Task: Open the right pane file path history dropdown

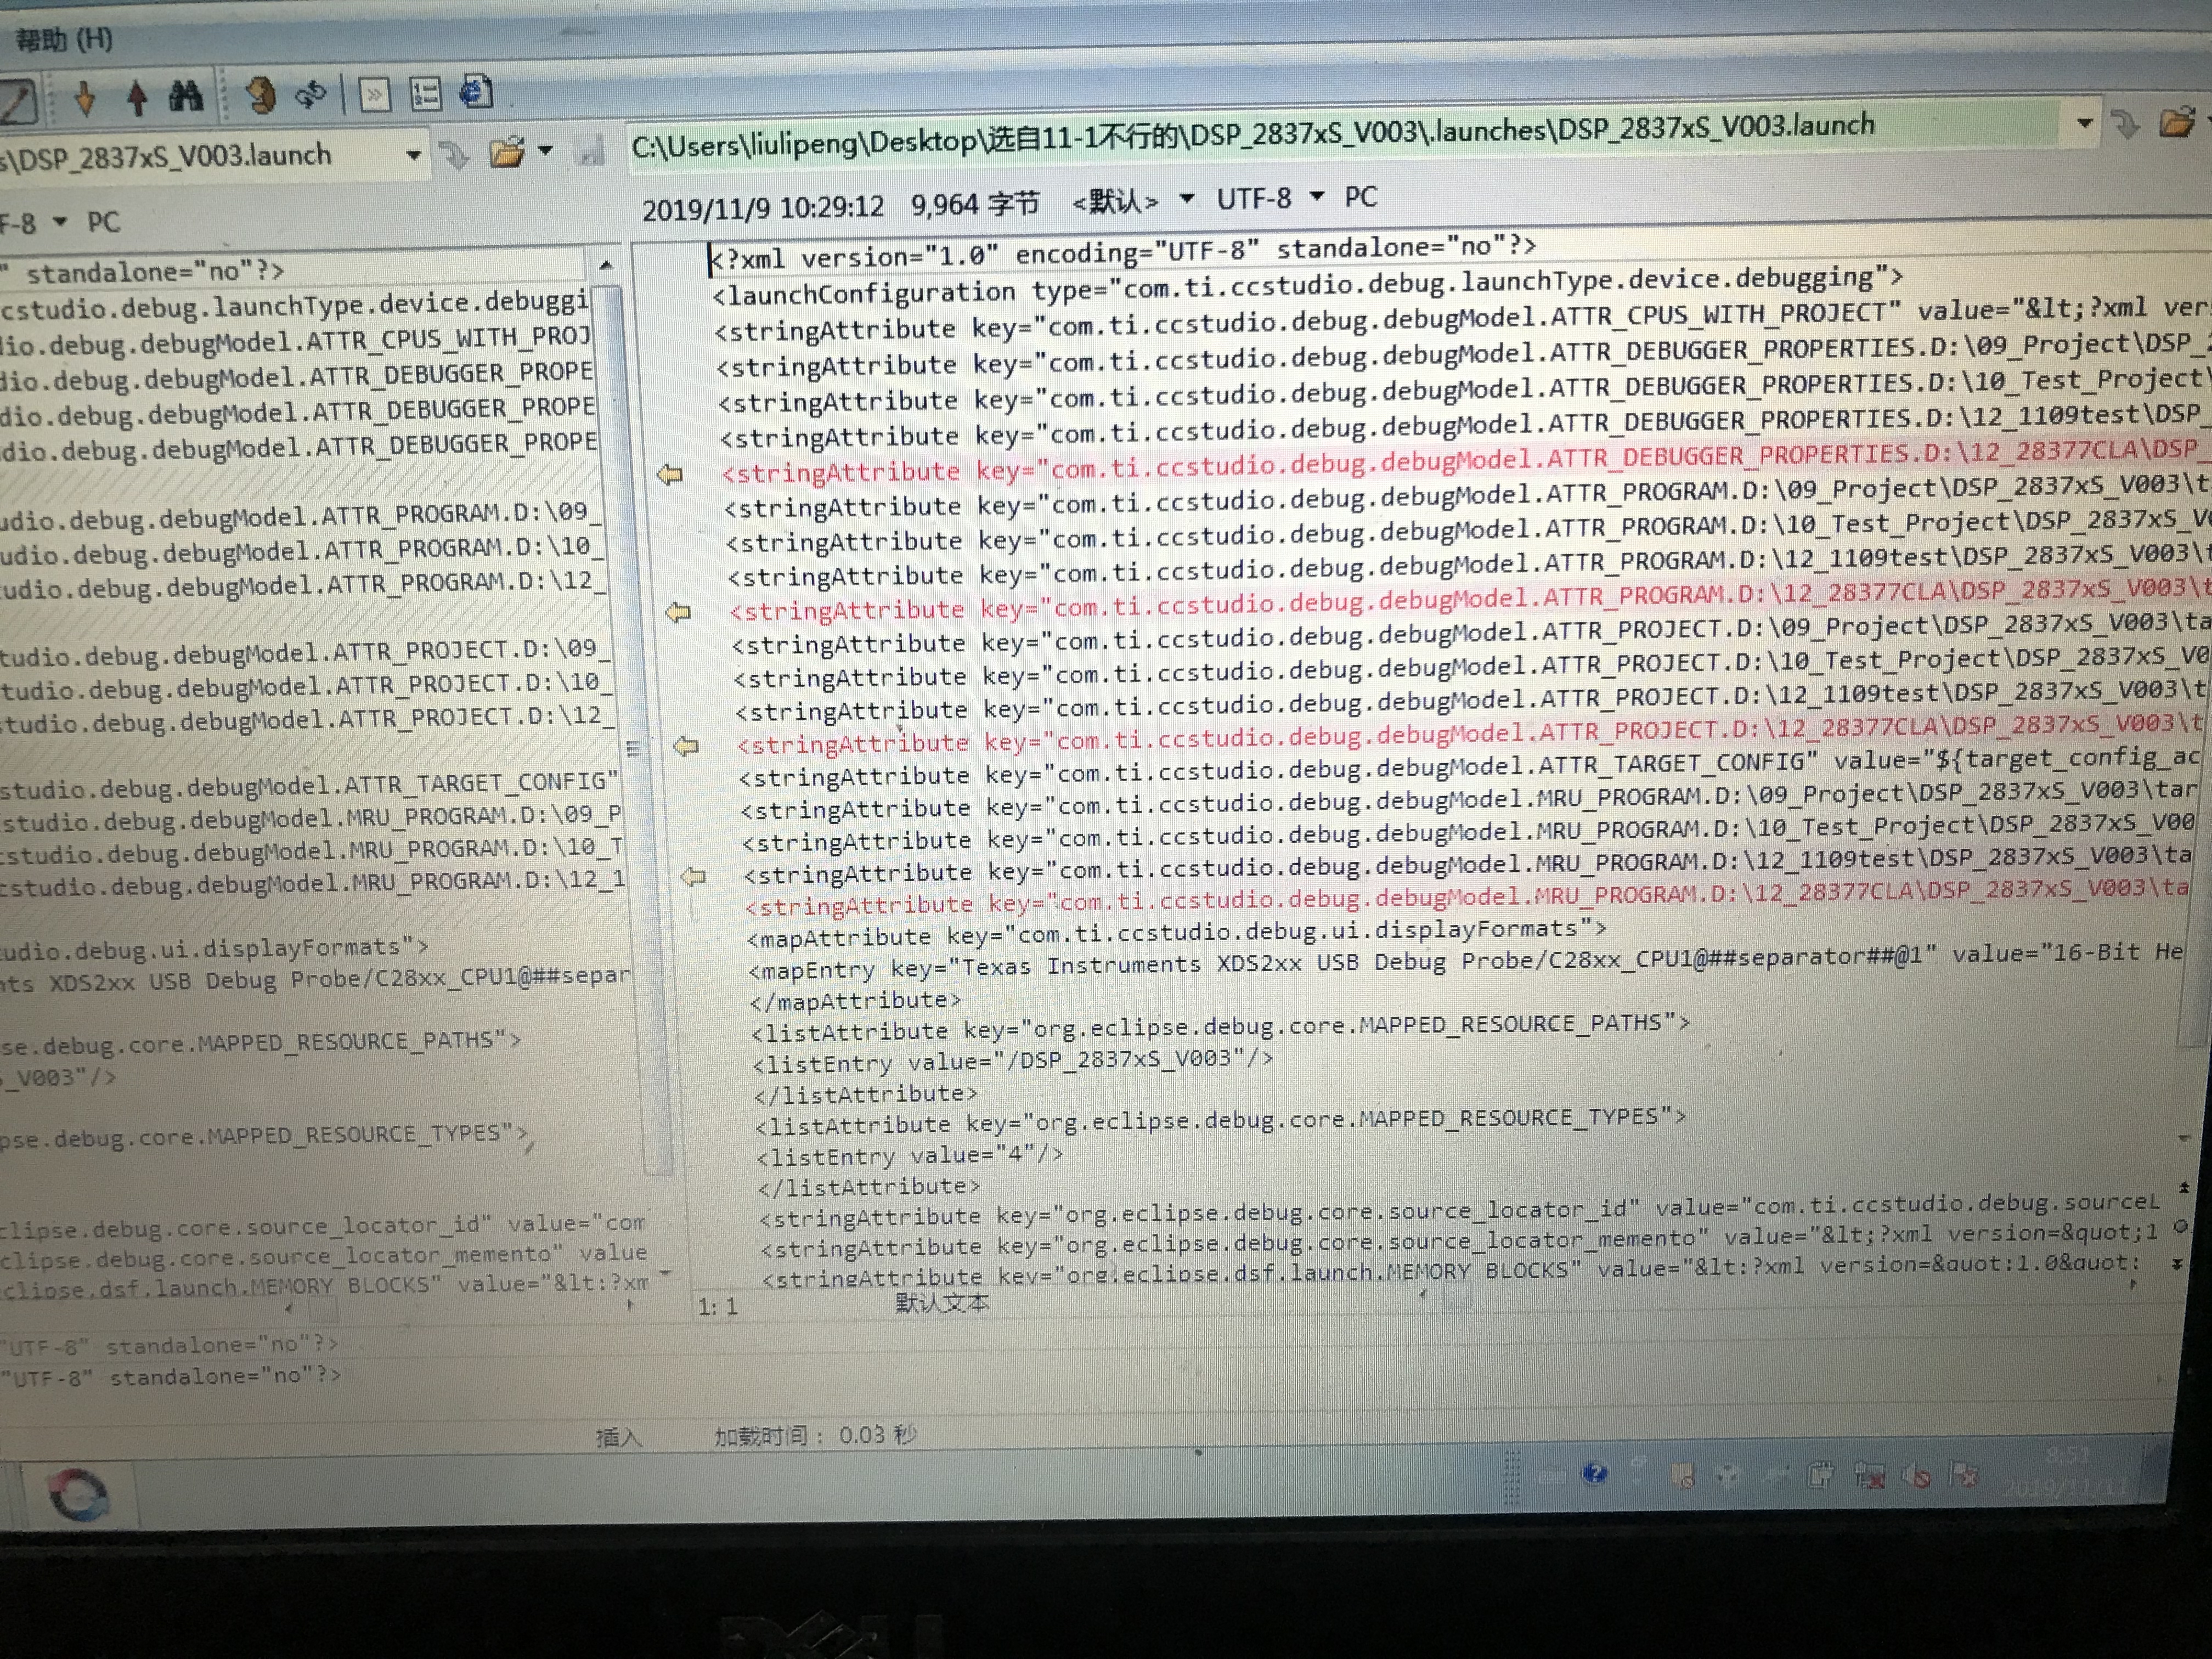Action: [2085, 124]
